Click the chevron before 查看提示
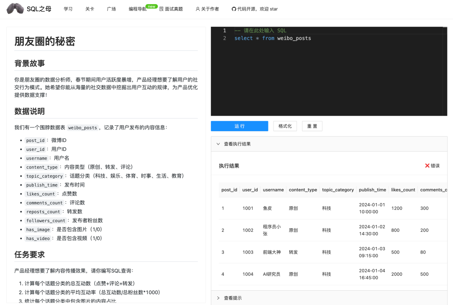Image resolution: width=453 pixels, height=305 pixels. 218,298
